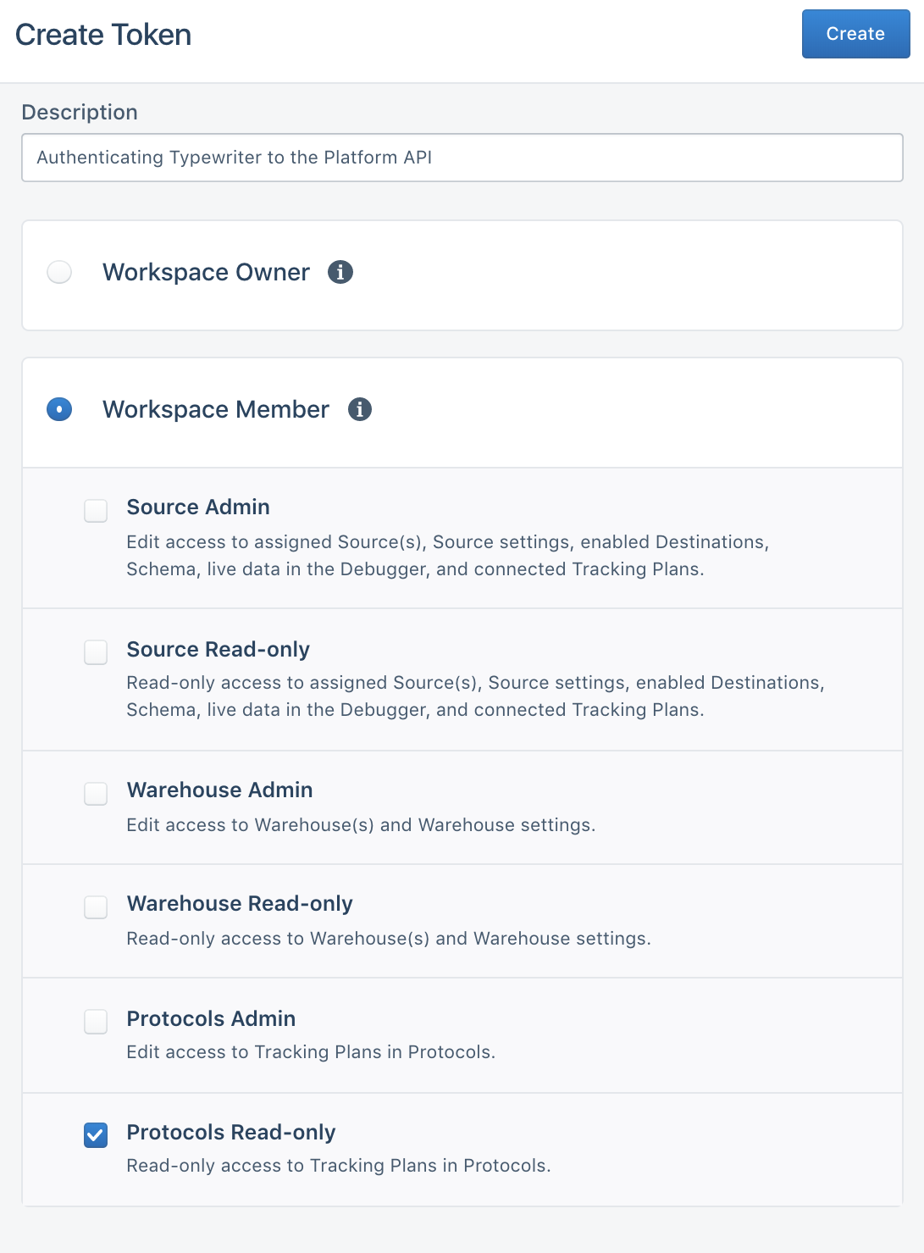
Task: Check the Protocols Admin checkbox
Action: tap(96, 1022)
